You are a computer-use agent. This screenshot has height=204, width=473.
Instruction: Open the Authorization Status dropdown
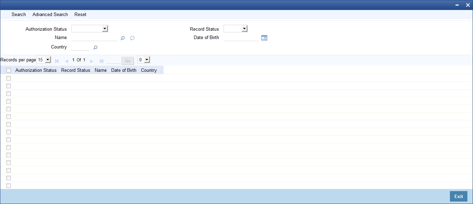(x=90, y=29)
